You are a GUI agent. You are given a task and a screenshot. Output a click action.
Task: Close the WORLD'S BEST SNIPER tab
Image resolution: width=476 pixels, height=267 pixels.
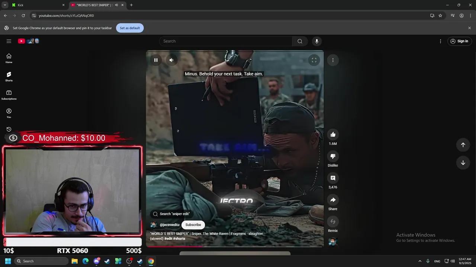point(122,5)
